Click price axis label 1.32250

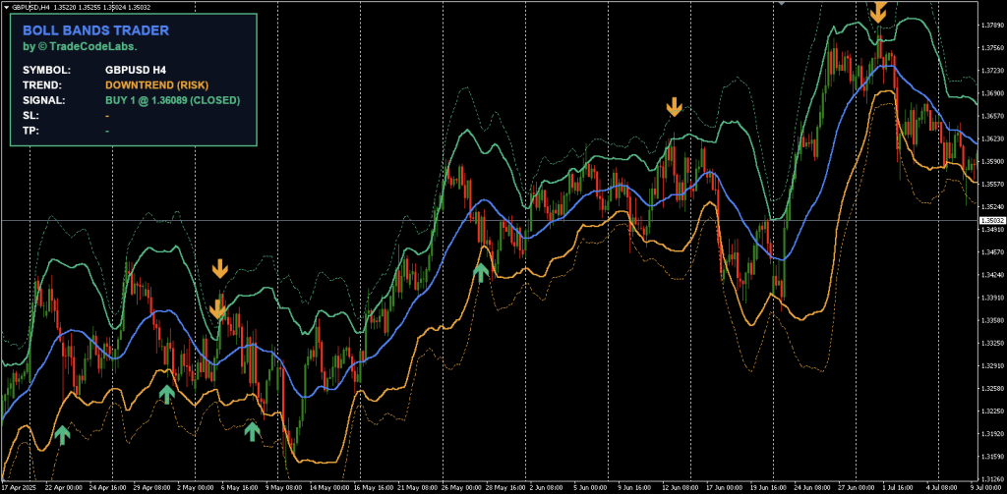992,412
